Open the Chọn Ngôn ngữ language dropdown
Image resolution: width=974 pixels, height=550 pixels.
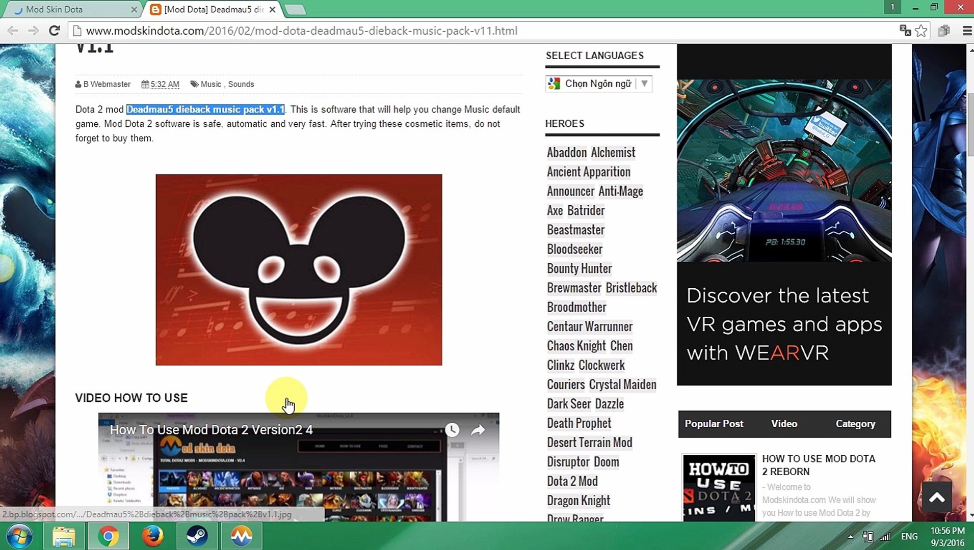598,84
